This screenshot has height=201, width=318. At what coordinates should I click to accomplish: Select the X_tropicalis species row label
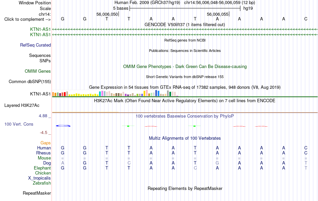[39, 178]
